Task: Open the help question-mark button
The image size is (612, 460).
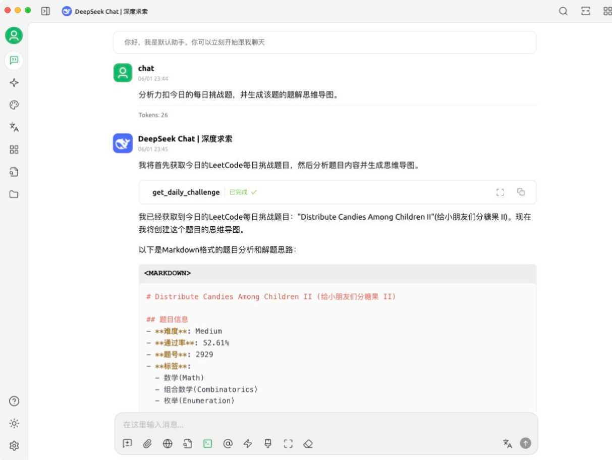Action: (x=14, y=401)
